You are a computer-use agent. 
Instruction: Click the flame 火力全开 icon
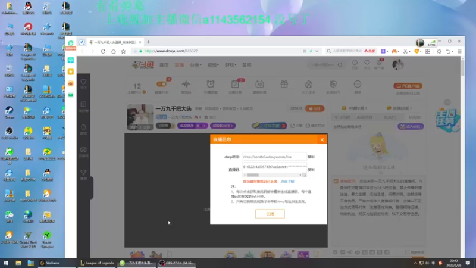click(308, 84)
